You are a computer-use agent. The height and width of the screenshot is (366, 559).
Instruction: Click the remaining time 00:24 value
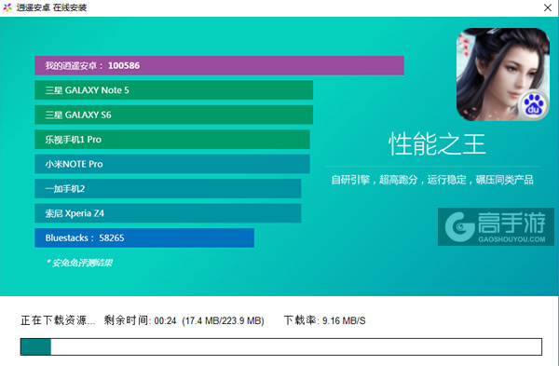click(165, 321)
